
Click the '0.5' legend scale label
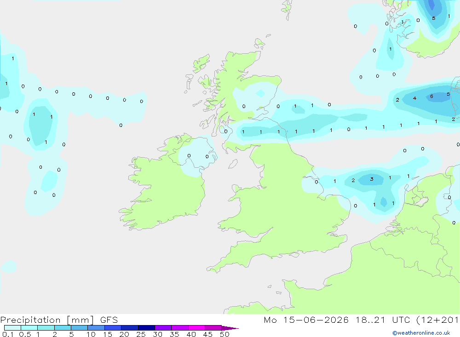click(x=25, y=334)
